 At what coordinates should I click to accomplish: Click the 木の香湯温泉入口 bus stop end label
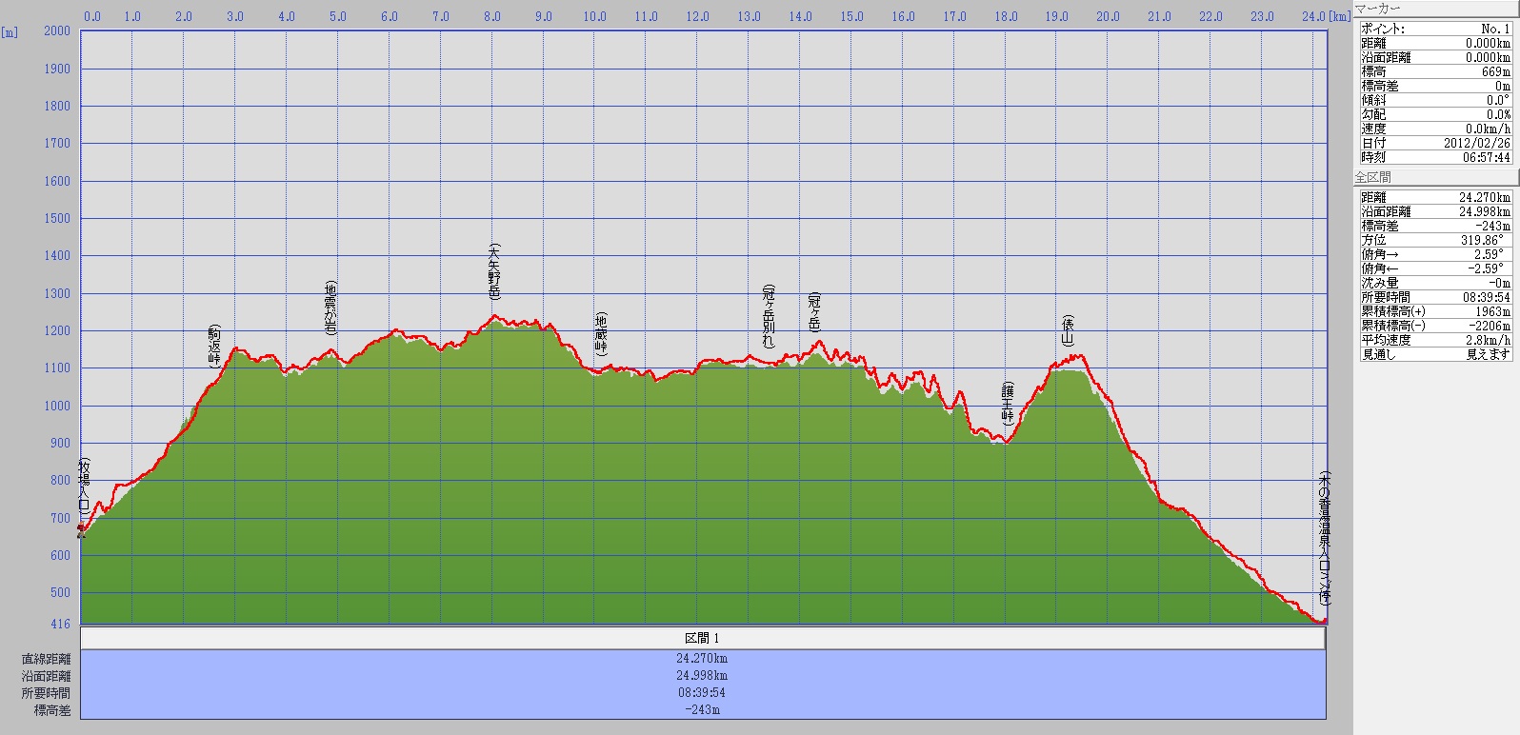pyautogui.click(x=1324, y=538)
